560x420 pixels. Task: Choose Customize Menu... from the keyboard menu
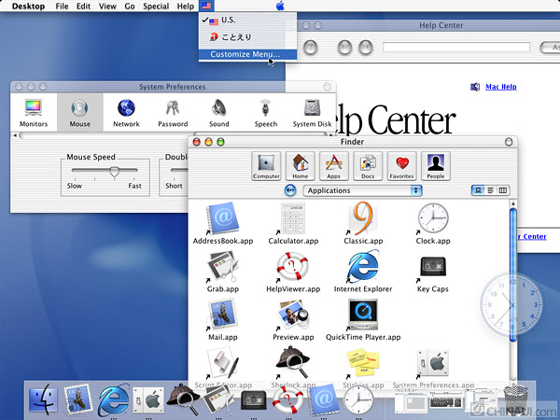pos(245,53)
